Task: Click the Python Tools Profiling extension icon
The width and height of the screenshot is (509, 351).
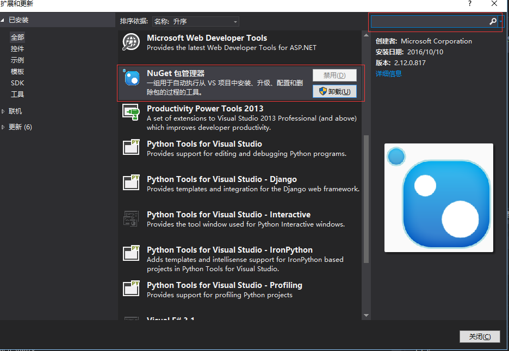Action: click(x=131, y=289)
